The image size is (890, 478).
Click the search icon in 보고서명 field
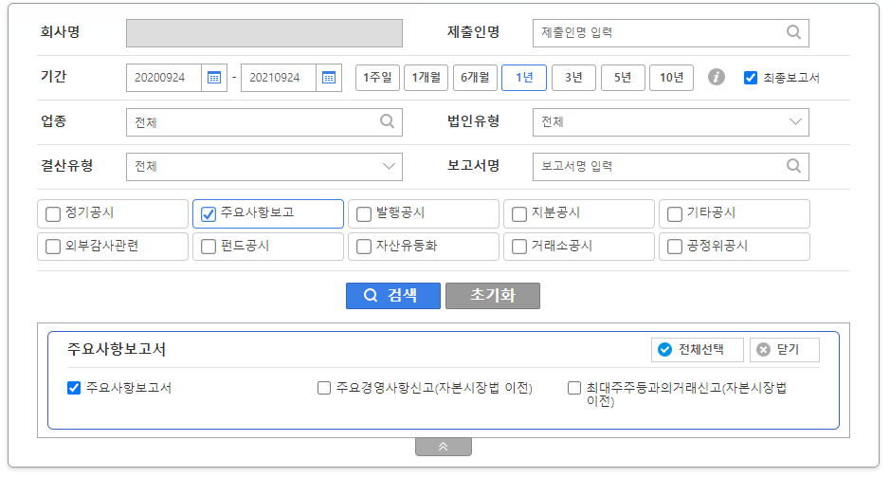[793, 166]
